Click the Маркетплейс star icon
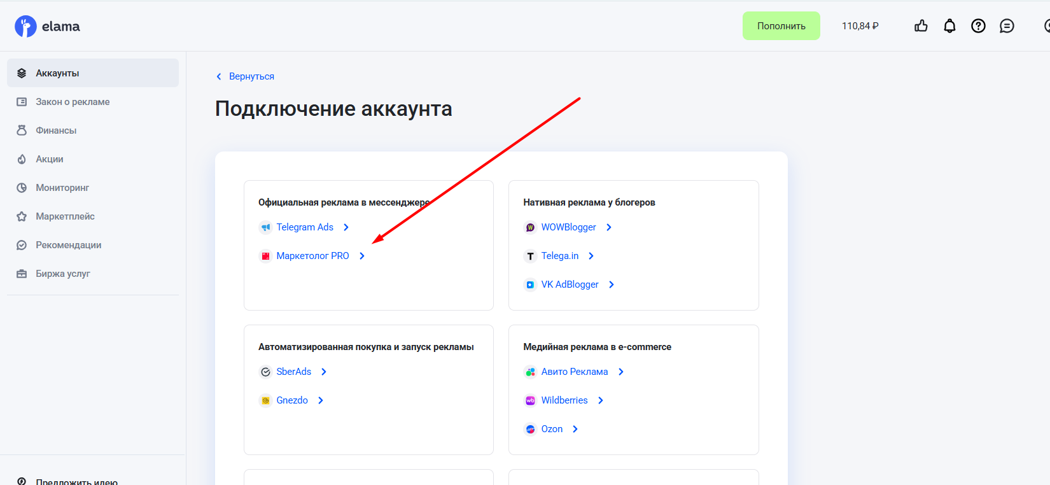 (x=22, y=216)
